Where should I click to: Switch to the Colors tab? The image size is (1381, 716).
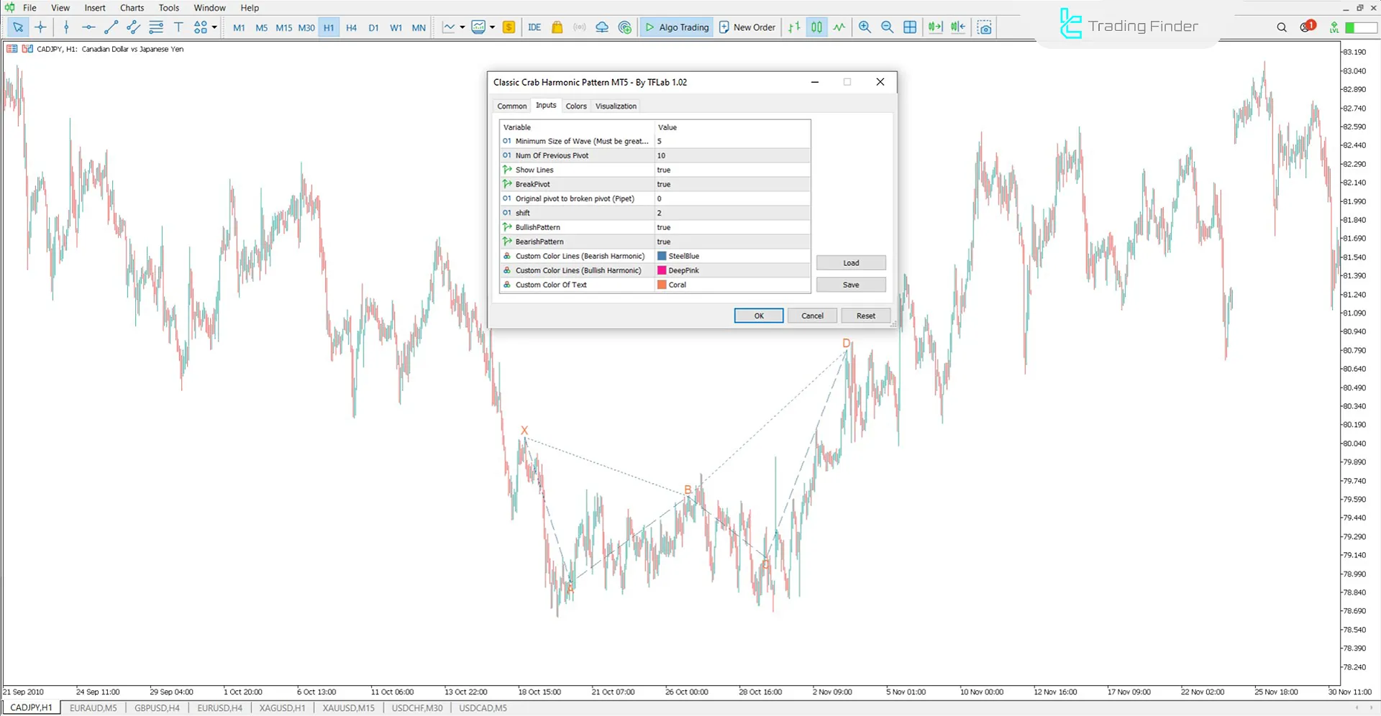pyautogui.click(x=575, y=106)
